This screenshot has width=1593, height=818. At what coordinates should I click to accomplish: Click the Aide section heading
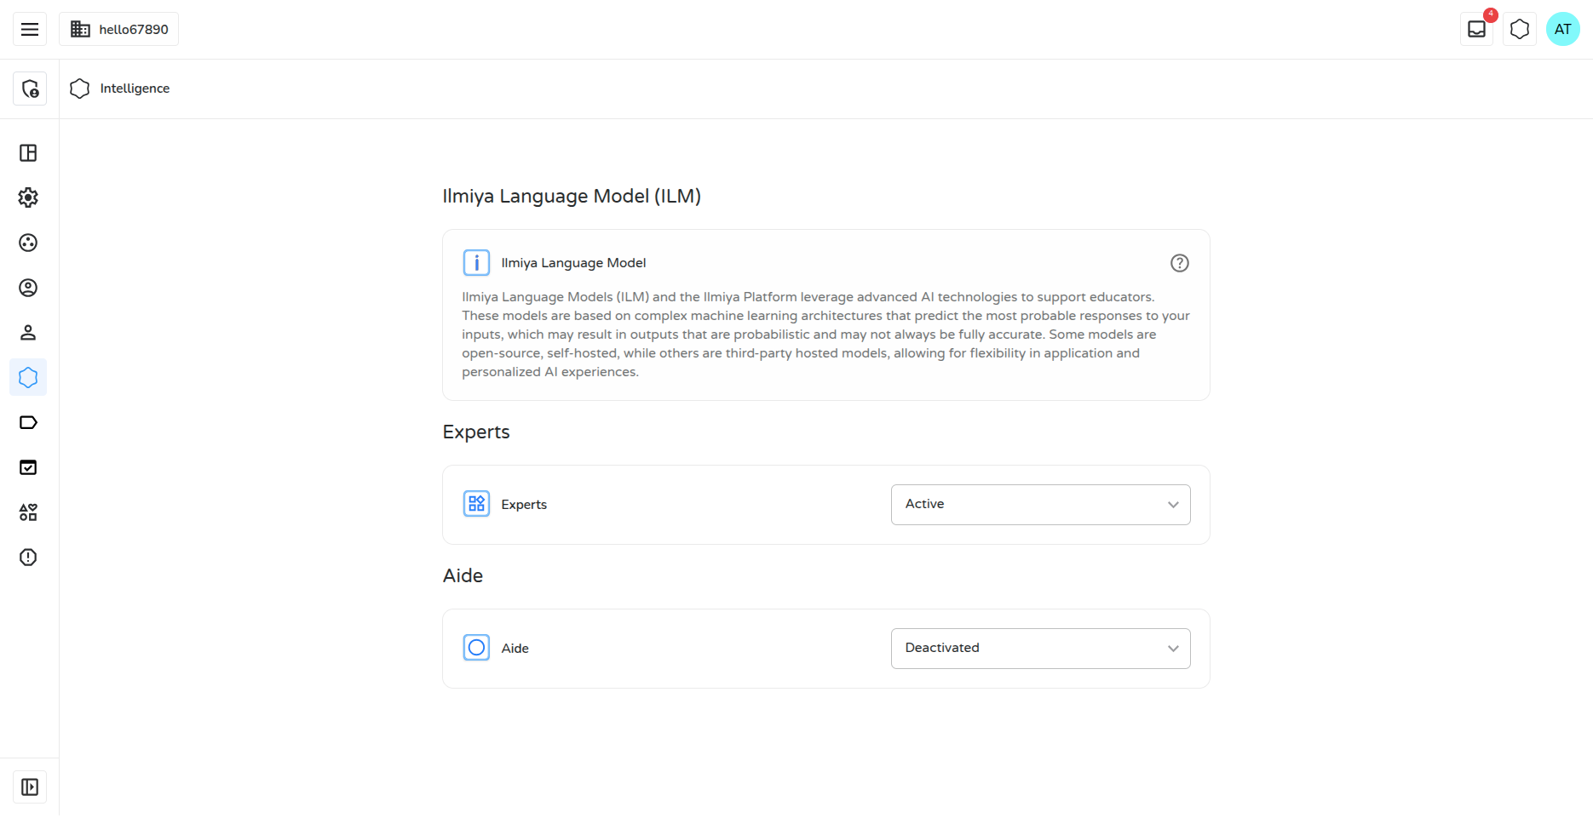click(463, 576)
